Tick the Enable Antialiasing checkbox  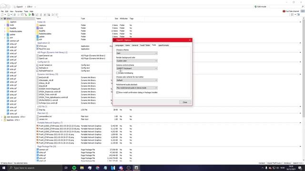click(x=117, y=73)
